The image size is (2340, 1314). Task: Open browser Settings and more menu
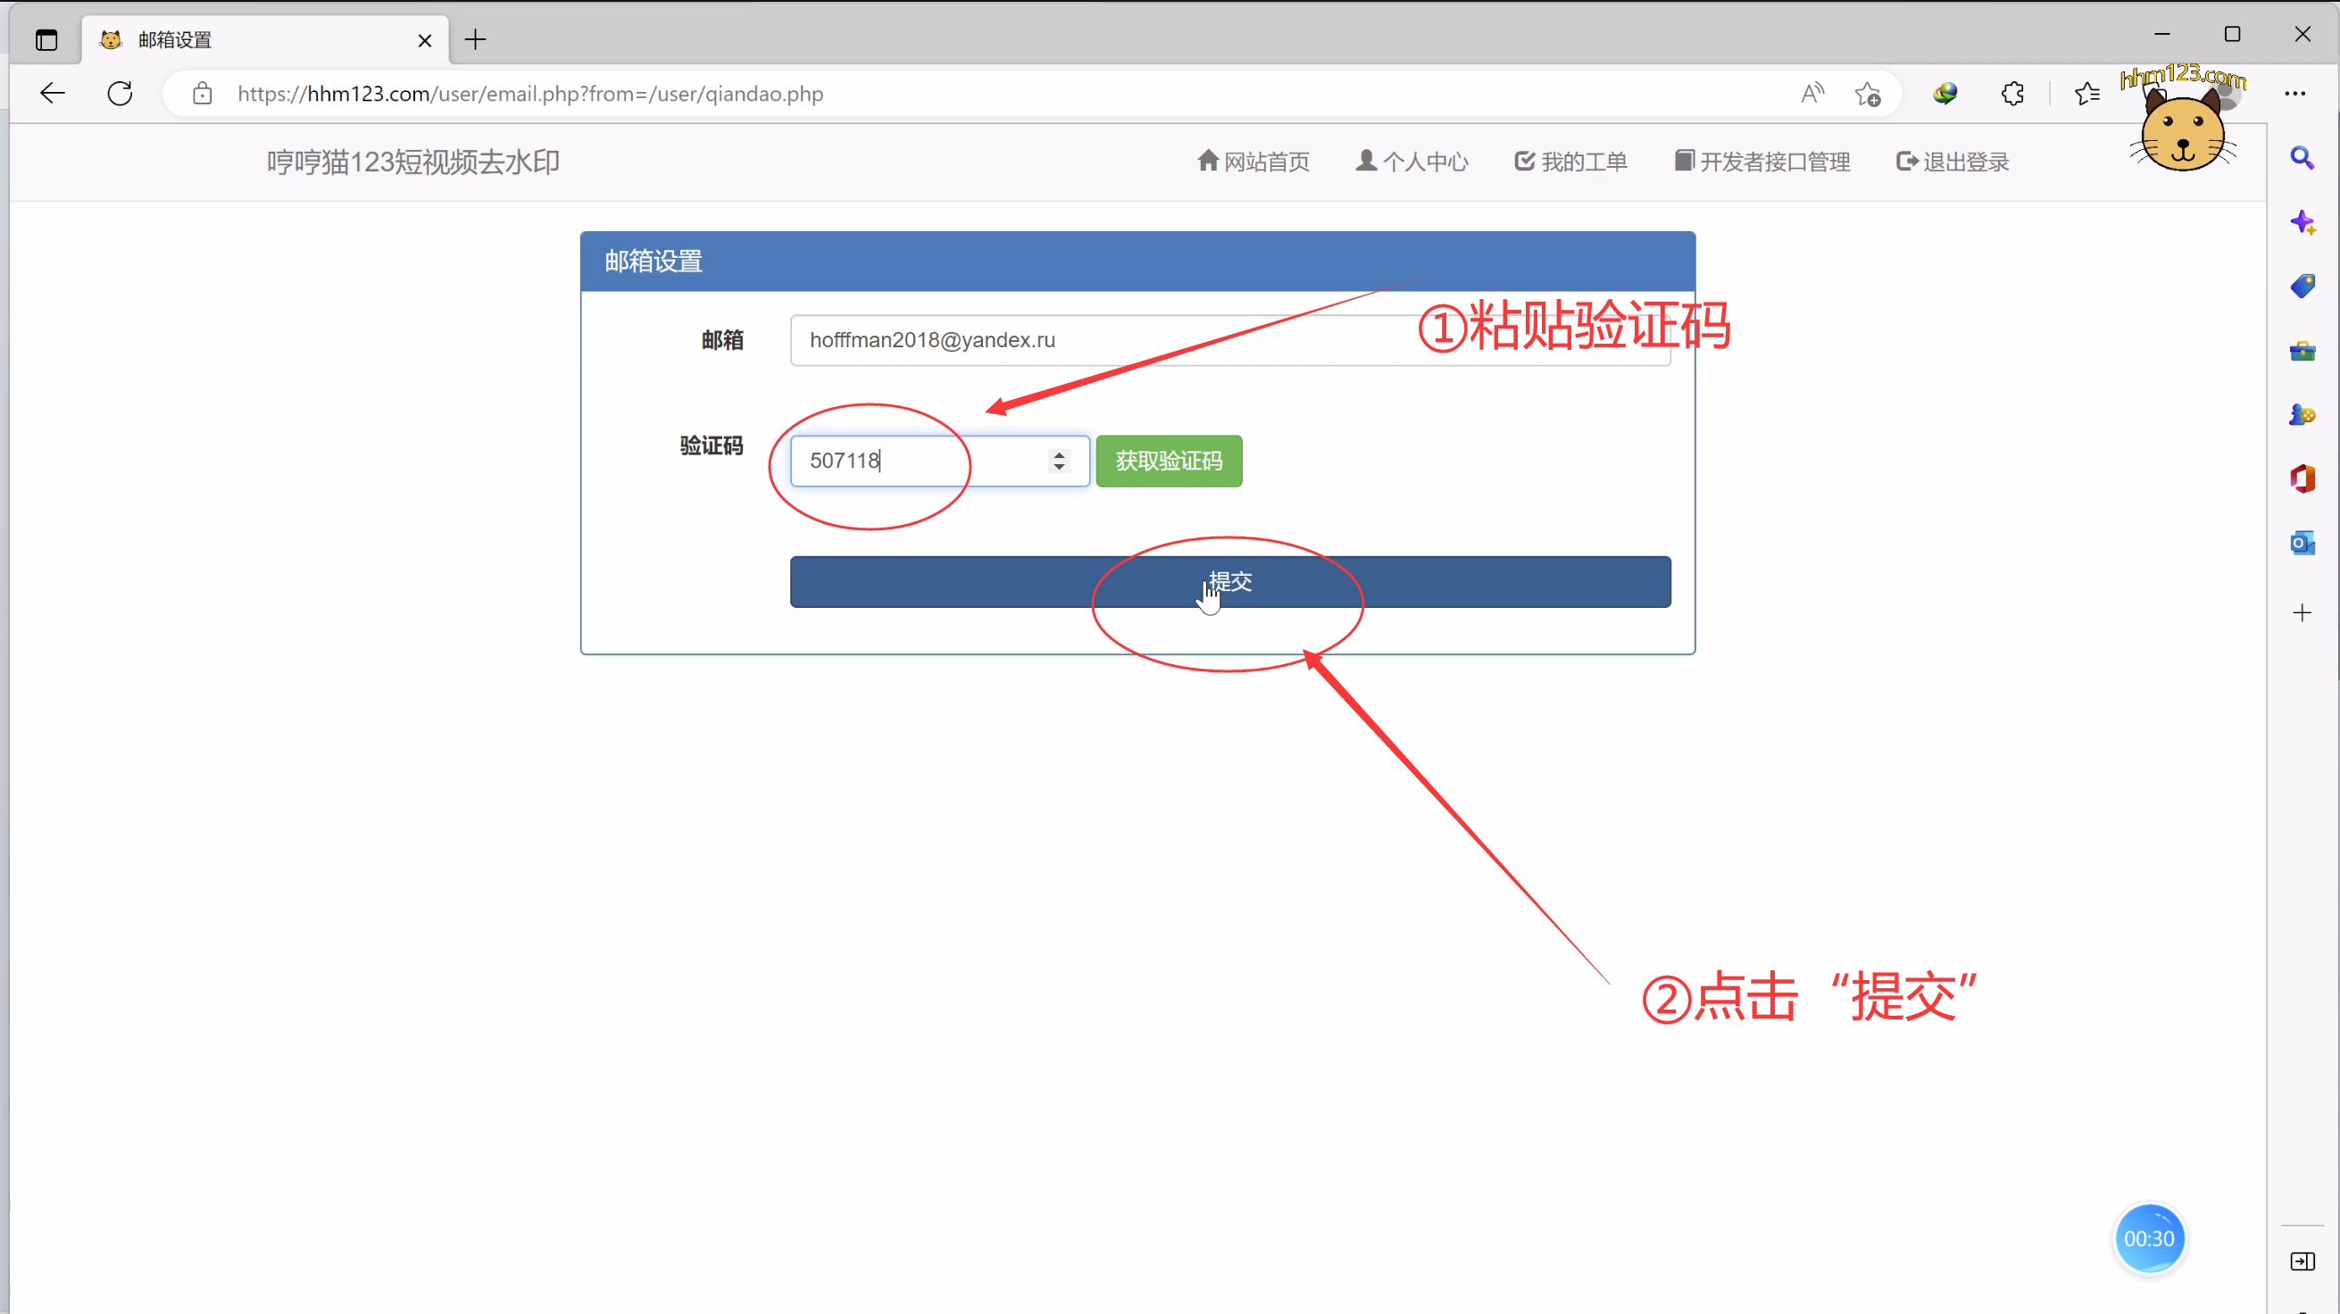coord(2294,94)
